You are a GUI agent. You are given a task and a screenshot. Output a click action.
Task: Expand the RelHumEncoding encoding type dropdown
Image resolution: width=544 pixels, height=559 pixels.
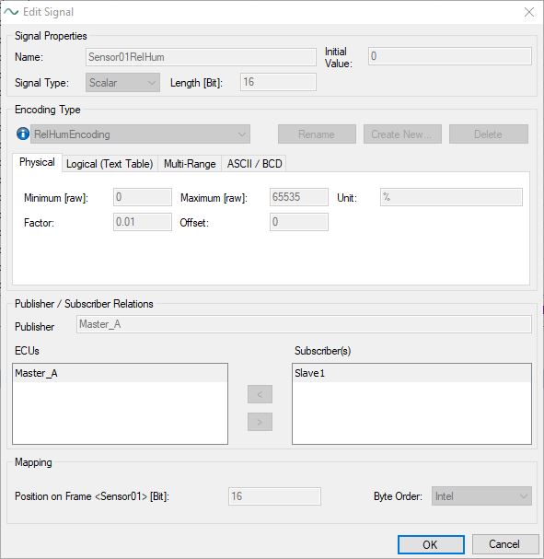pyautogui.click(x=140, y=134)
